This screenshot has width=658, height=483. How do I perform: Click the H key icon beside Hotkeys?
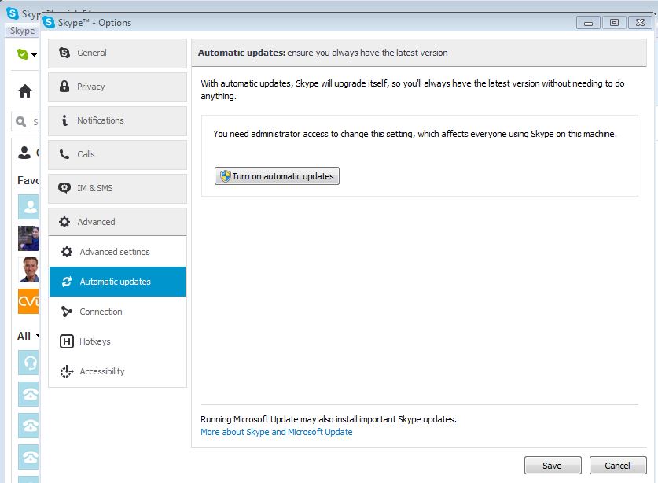(x=67, y=341)
